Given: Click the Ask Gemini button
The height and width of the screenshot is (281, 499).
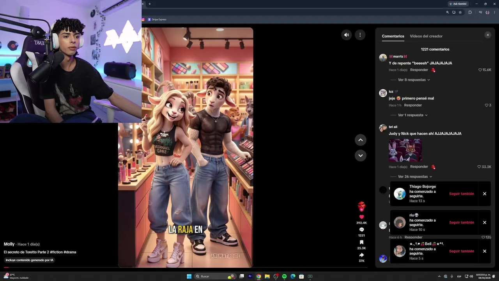Looking at the screenshot, I should 458,4.
